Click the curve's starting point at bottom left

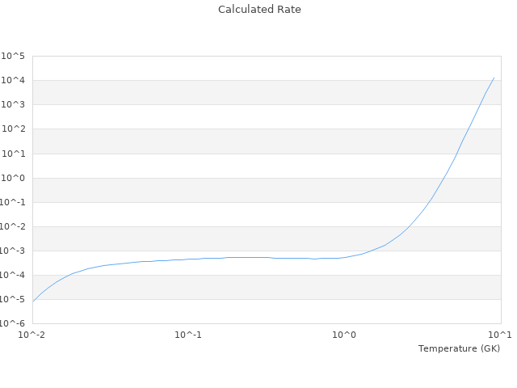(33, 301)
